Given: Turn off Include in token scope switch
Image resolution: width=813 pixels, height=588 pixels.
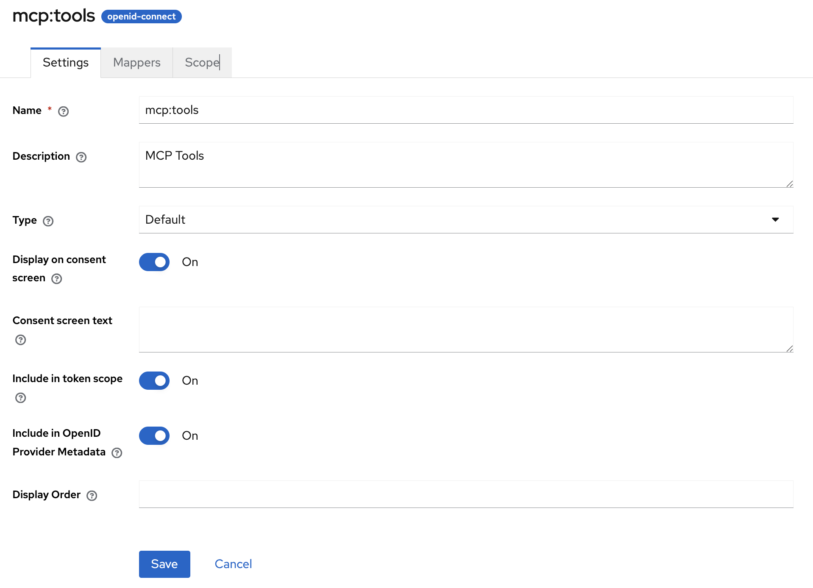Looking at the screenshot, I should tap(154, 381).
